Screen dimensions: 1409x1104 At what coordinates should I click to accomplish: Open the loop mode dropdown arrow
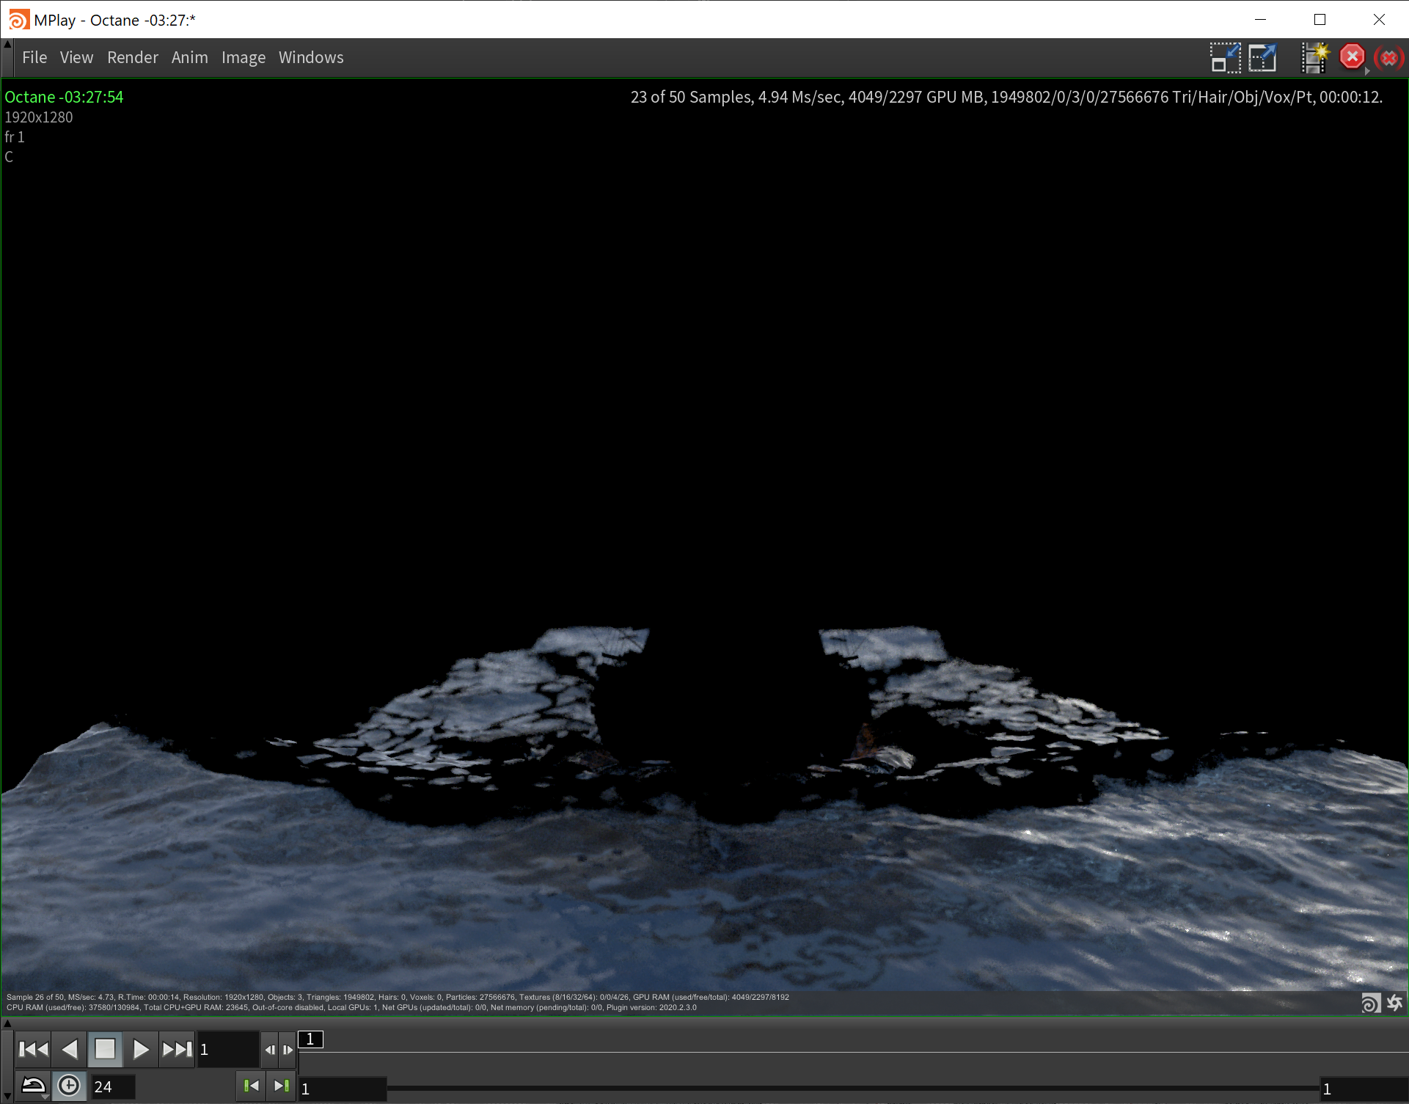pos(45,1097)
